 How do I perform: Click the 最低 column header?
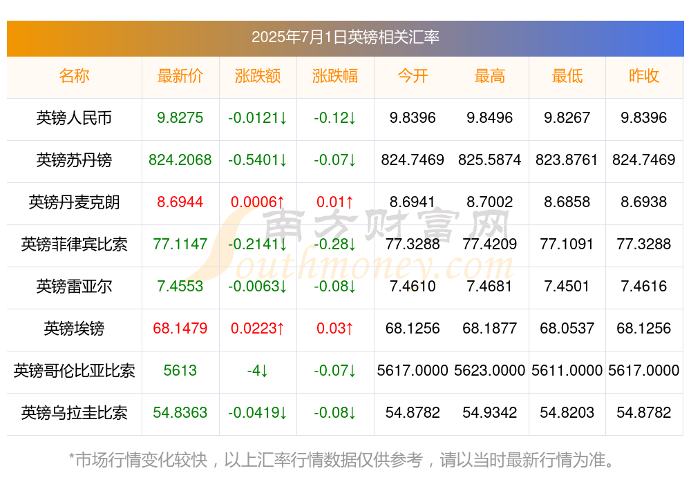567,76
